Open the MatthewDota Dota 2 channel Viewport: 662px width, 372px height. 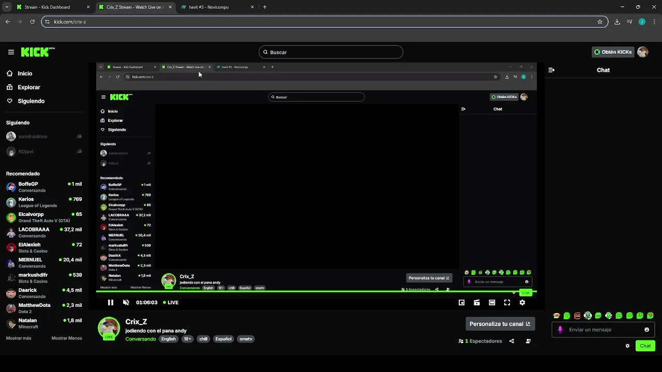point(44,308)
